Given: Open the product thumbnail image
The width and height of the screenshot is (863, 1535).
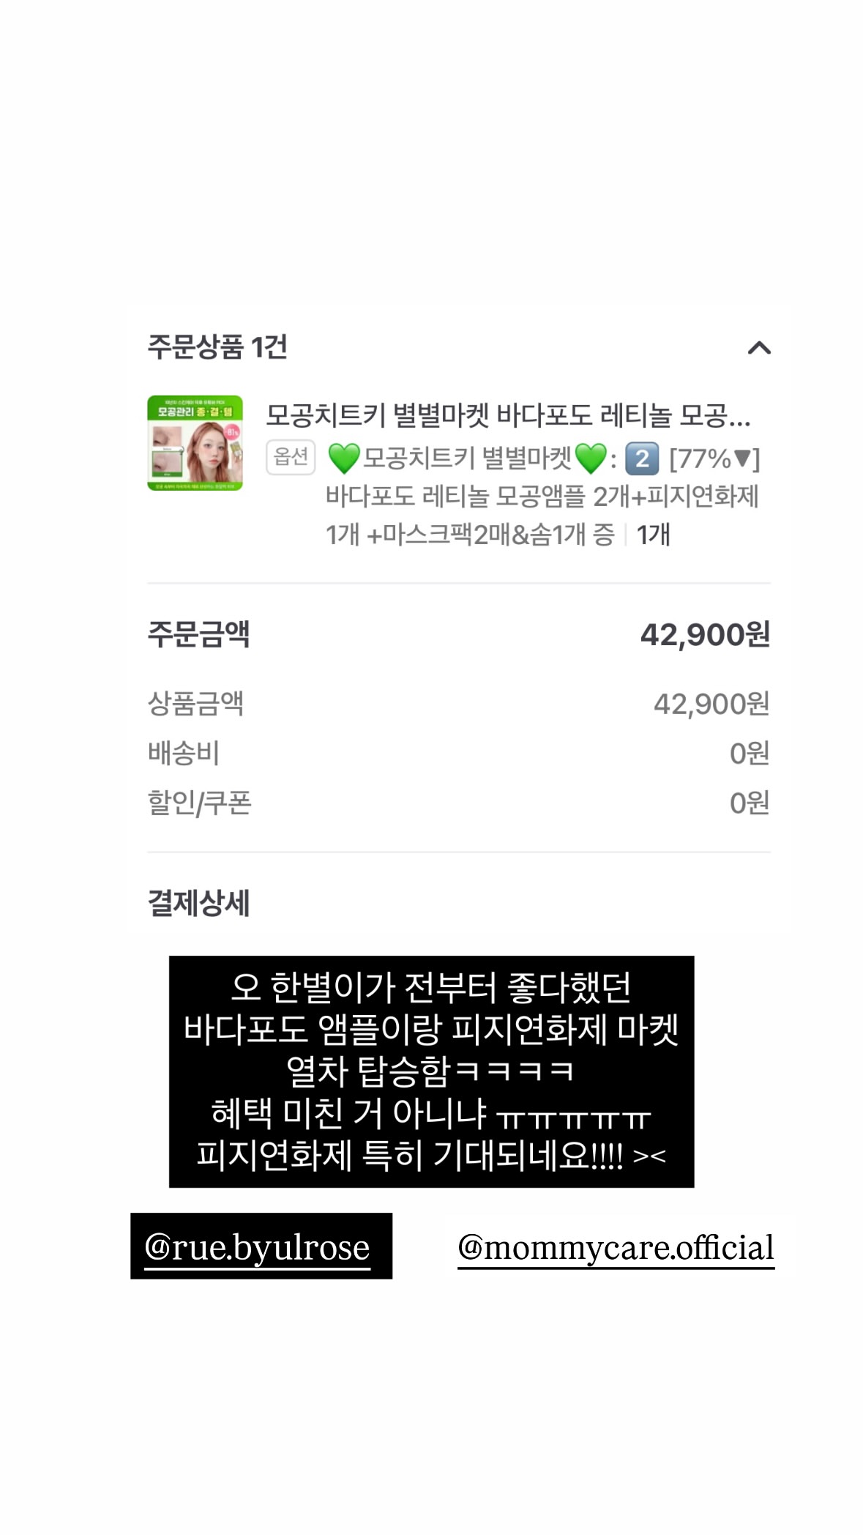Looking at the screenshot, I should coord(195,443).
